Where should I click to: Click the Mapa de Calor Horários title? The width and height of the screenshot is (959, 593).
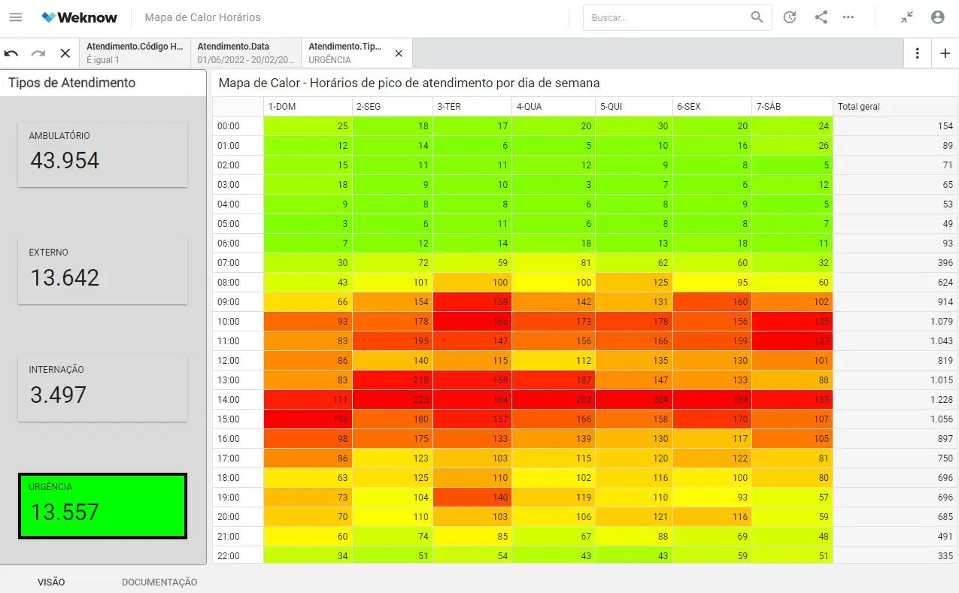pyautogui.click(x=203, y=17)
